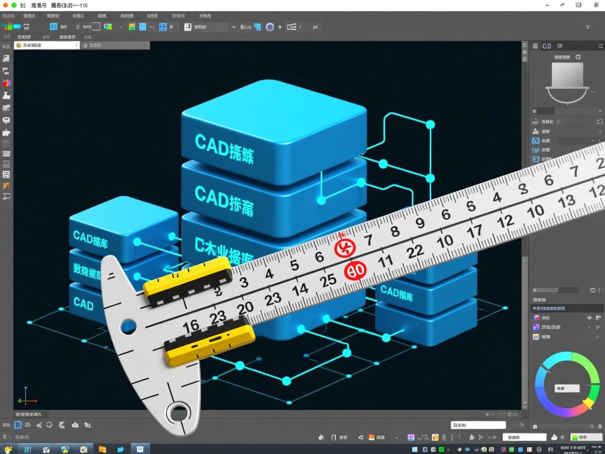The width and height of the screenshot is (605, 454).
Task: Open the red toolbox icon in left sidebar
Action: 6,83
